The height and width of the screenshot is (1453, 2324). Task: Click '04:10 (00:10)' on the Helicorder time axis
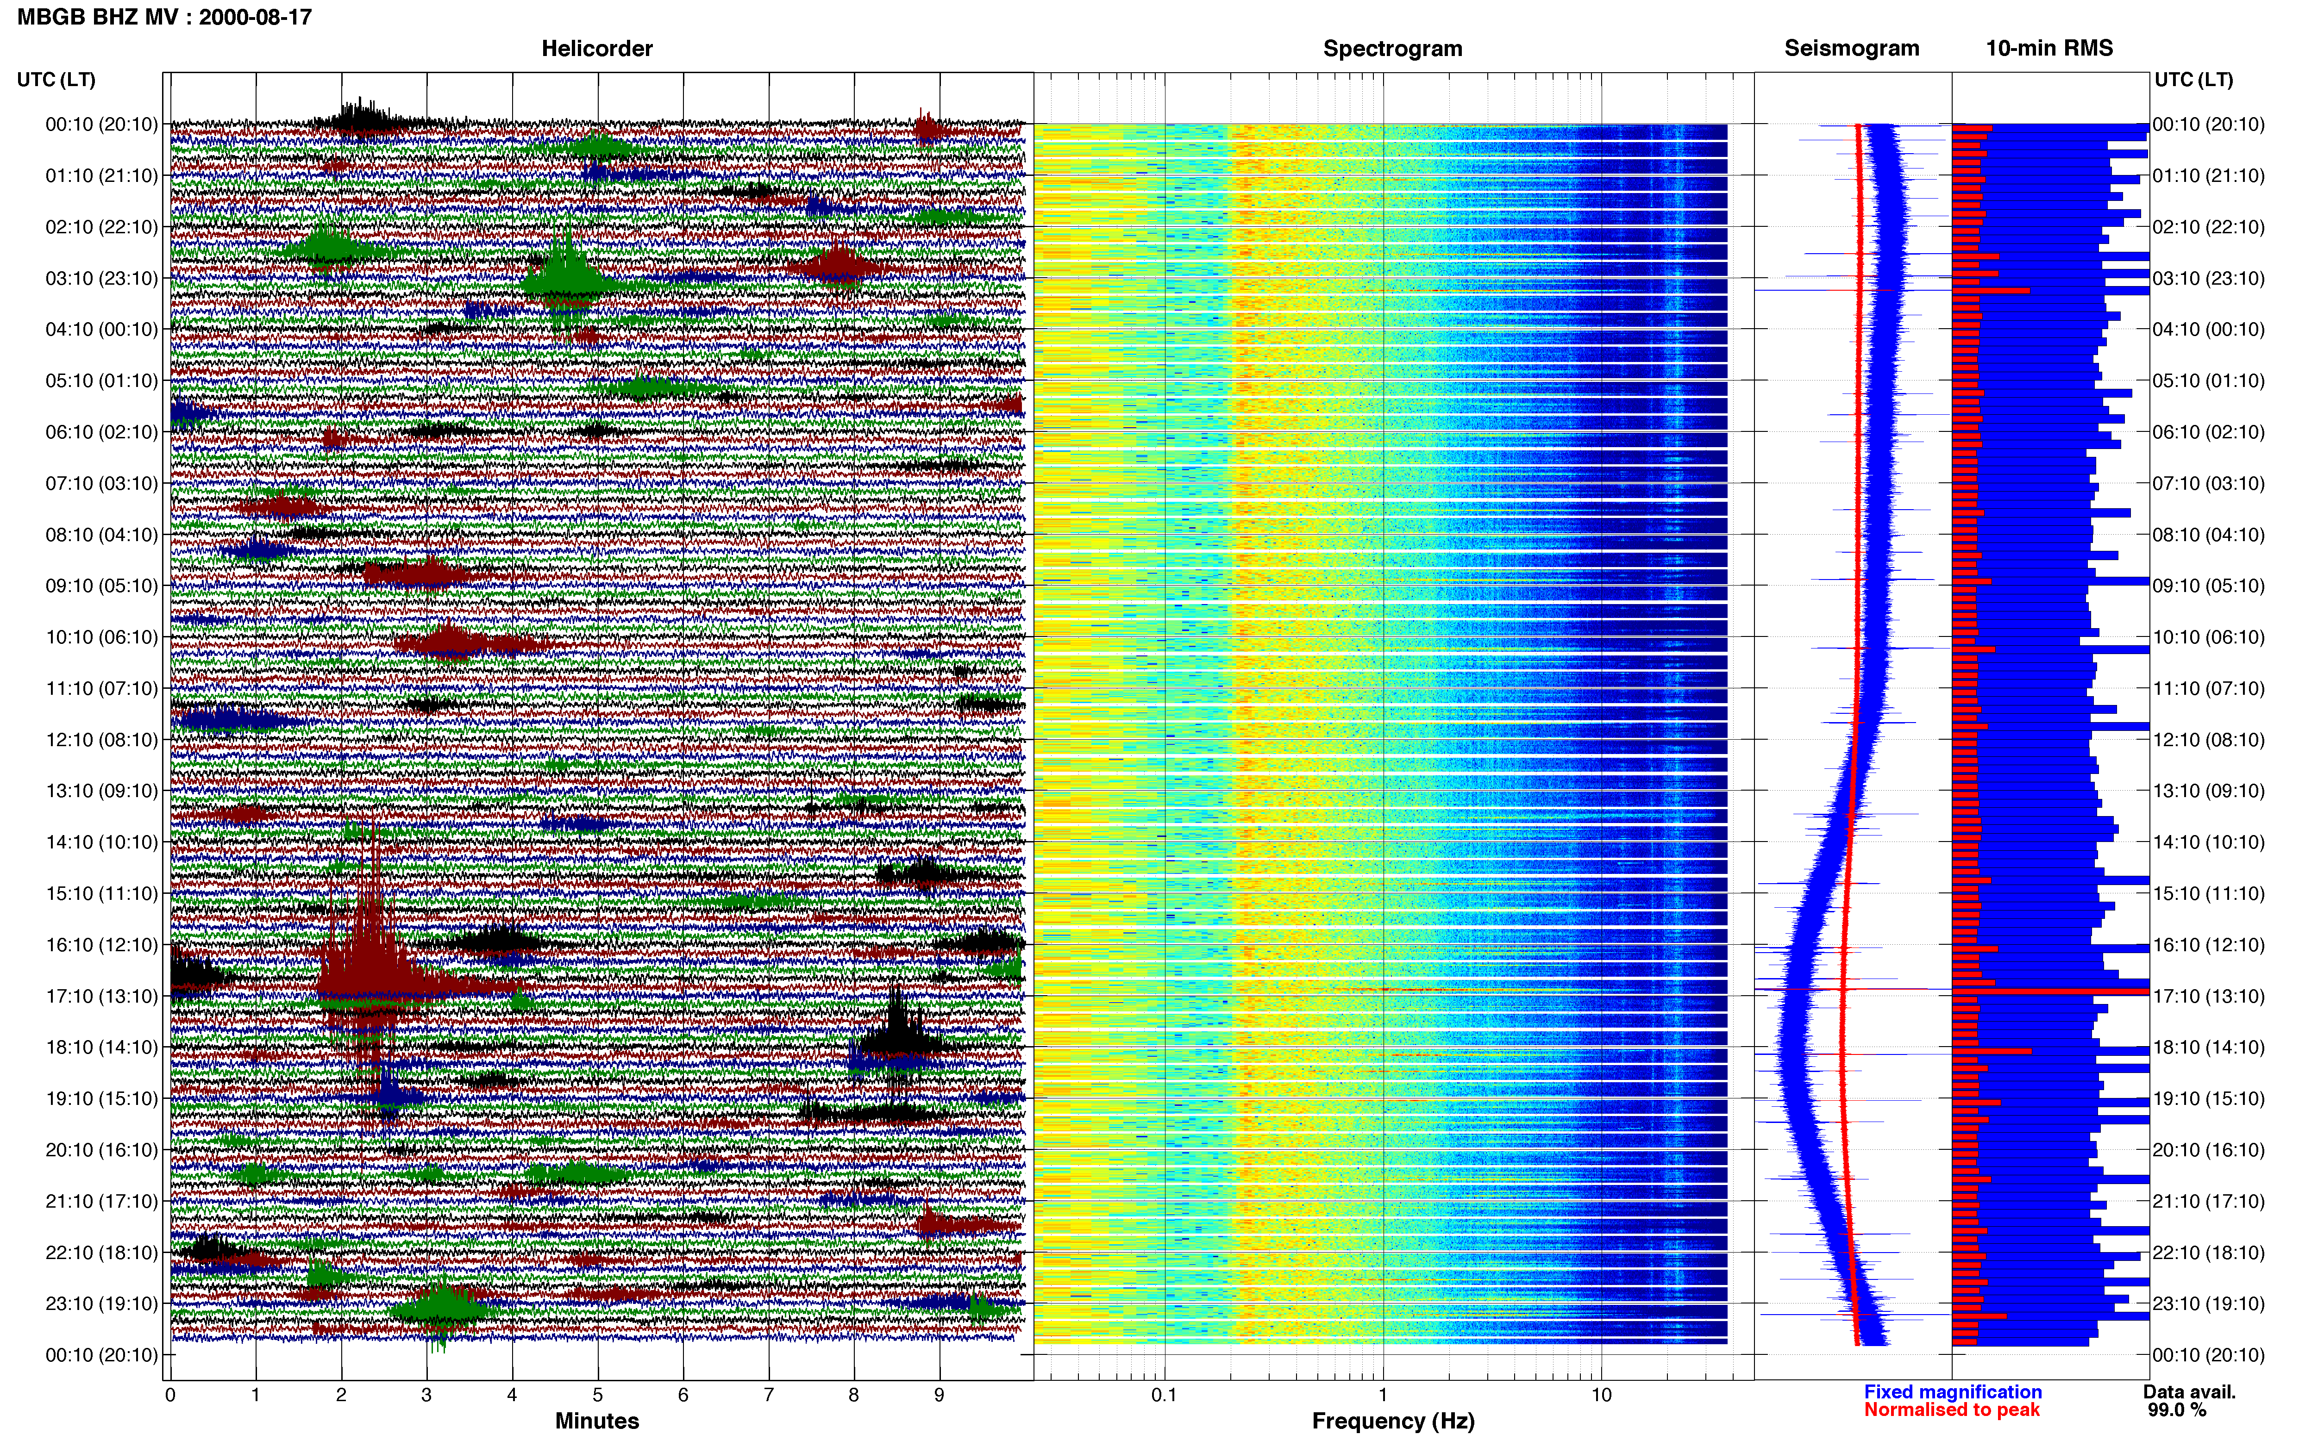[x=102, y=330]
